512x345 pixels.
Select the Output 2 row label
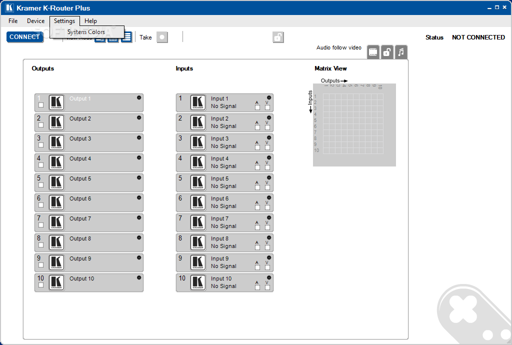pos(80,118)
